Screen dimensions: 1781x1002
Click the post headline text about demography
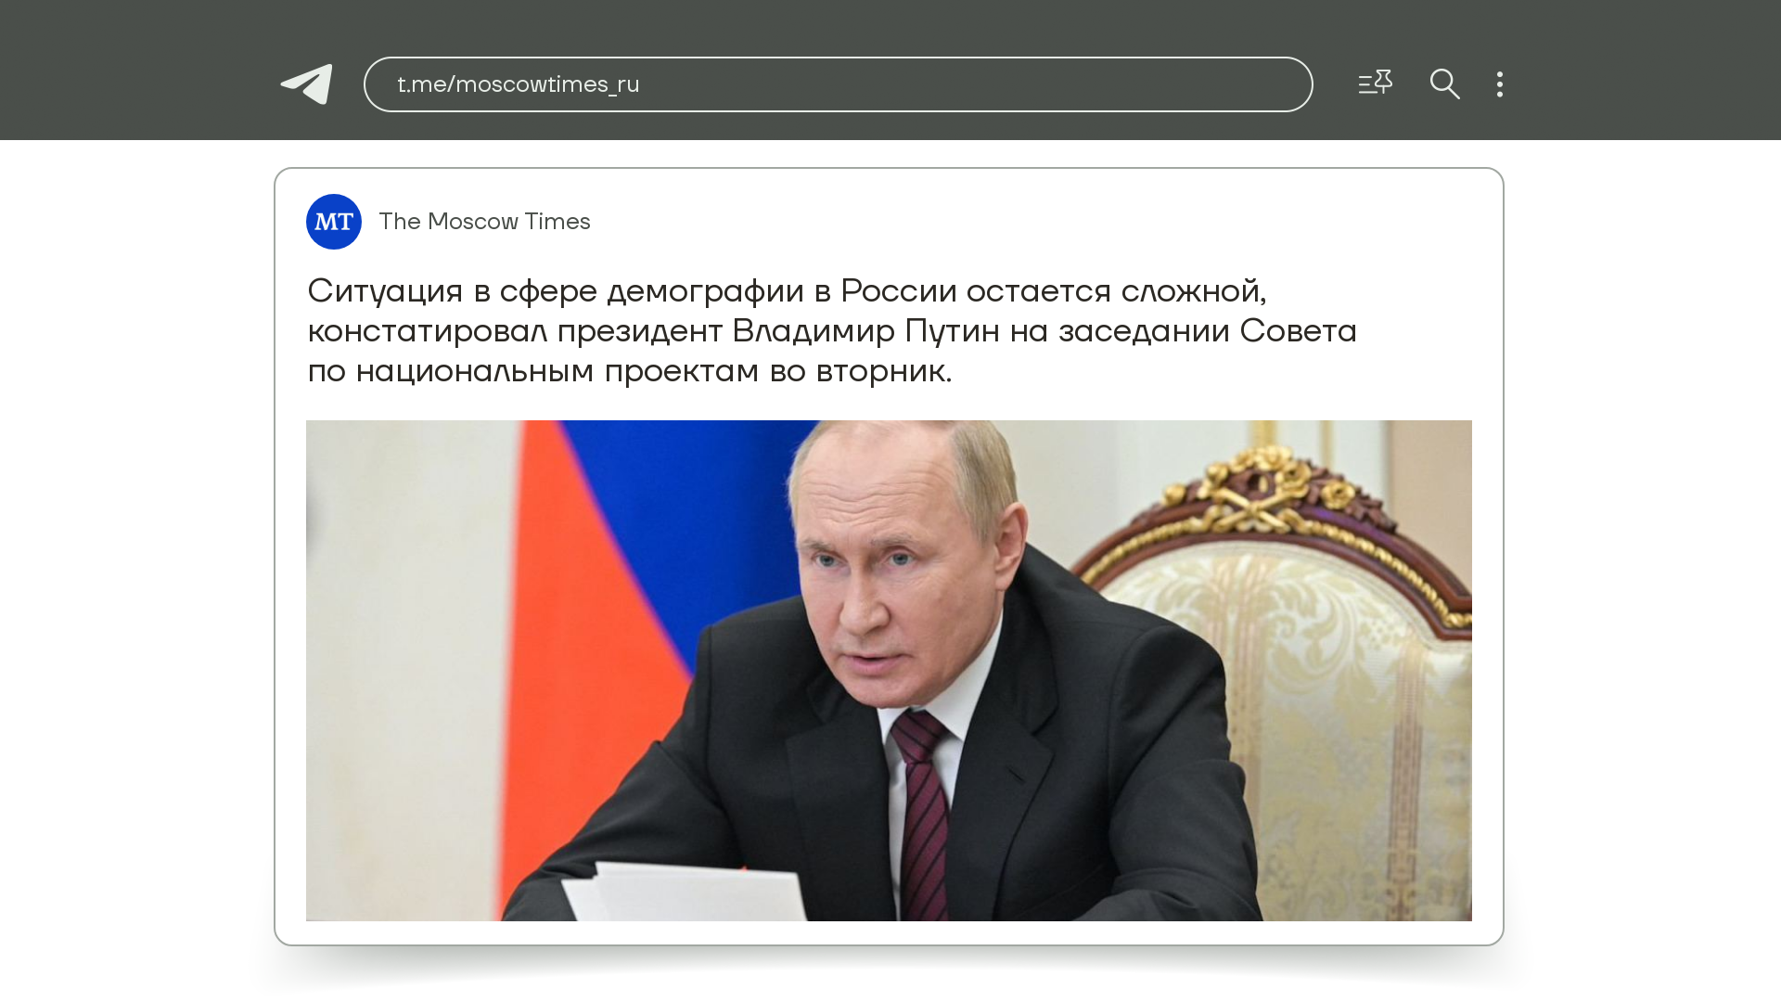point(832,330)
